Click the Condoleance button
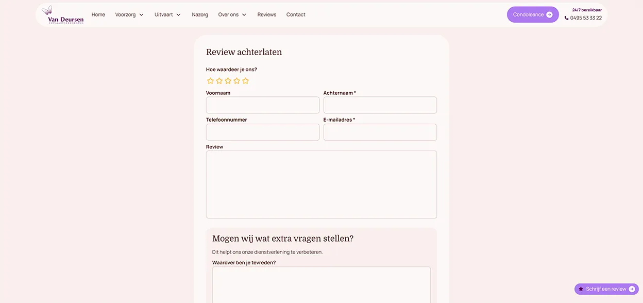Viewport: 643px width, 303px height. pyautogui.click(x=533, y=15)
